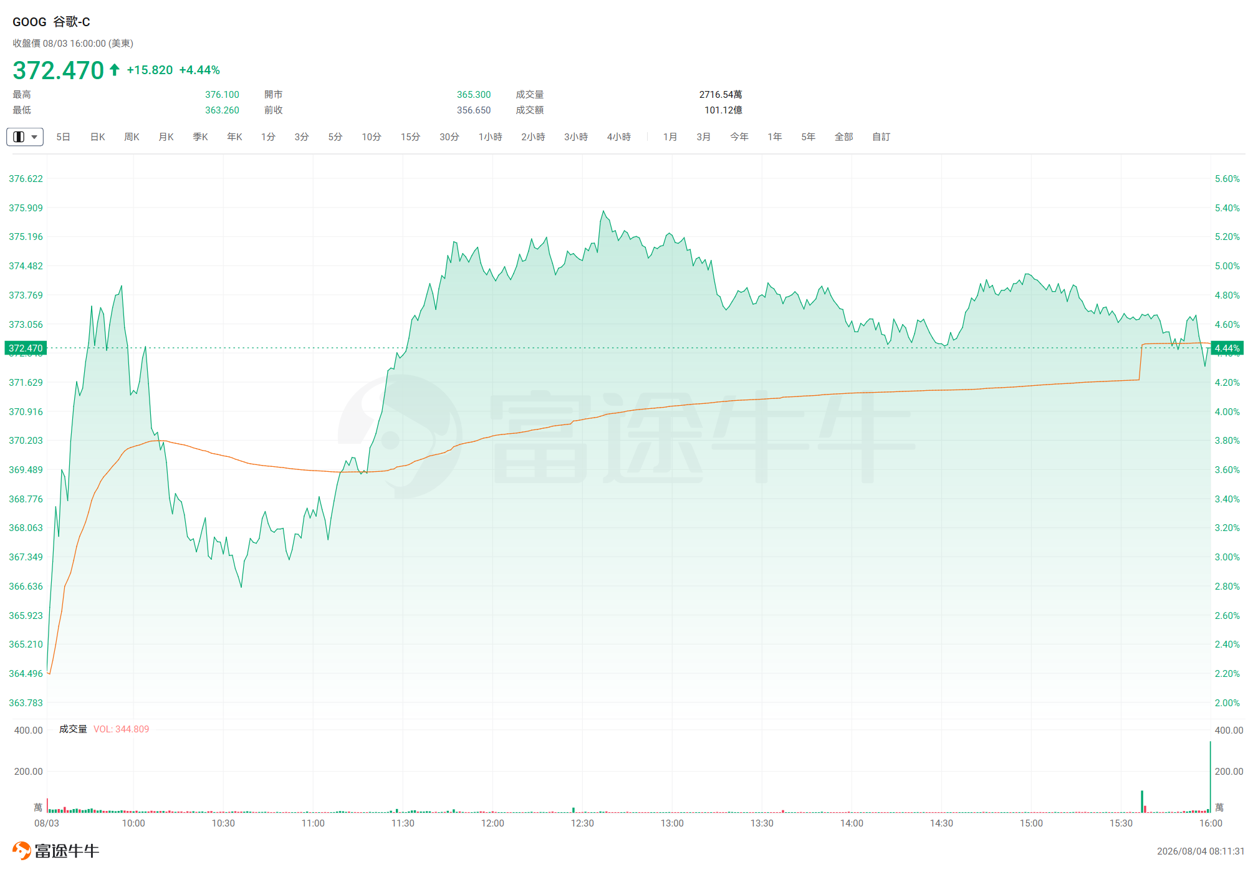This screenshot has width=1258, height=872.
Task: Open the 自訂 custom range option
Action: click(881, 137)
